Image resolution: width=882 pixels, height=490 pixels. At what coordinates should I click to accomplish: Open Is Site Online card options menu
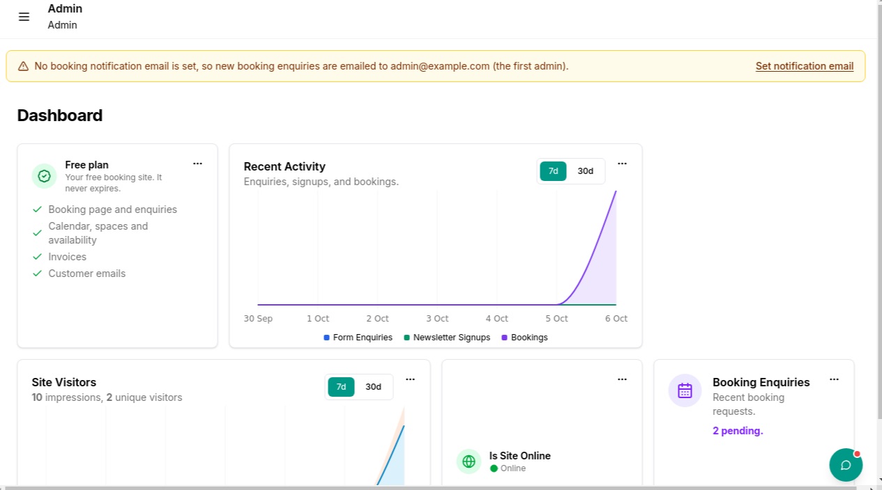pos(622,379)
